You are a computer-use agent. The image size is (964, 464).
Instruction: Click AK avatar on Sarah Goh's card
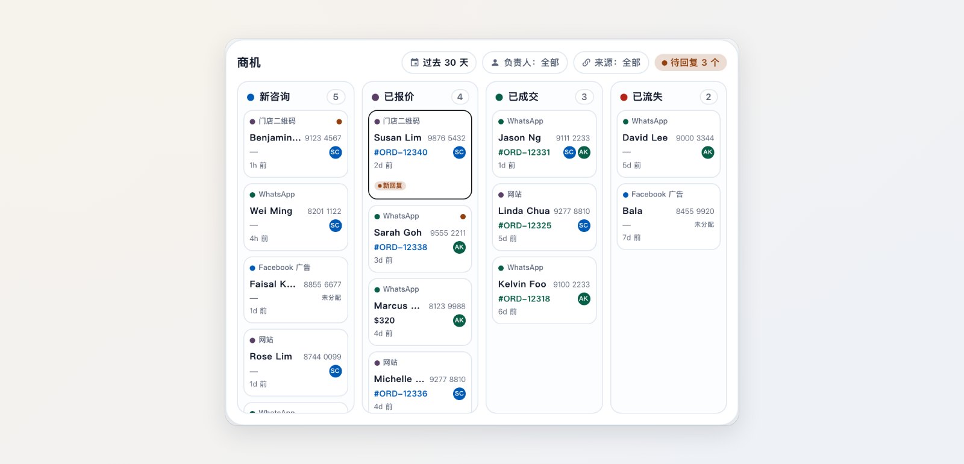pos(459,247)
